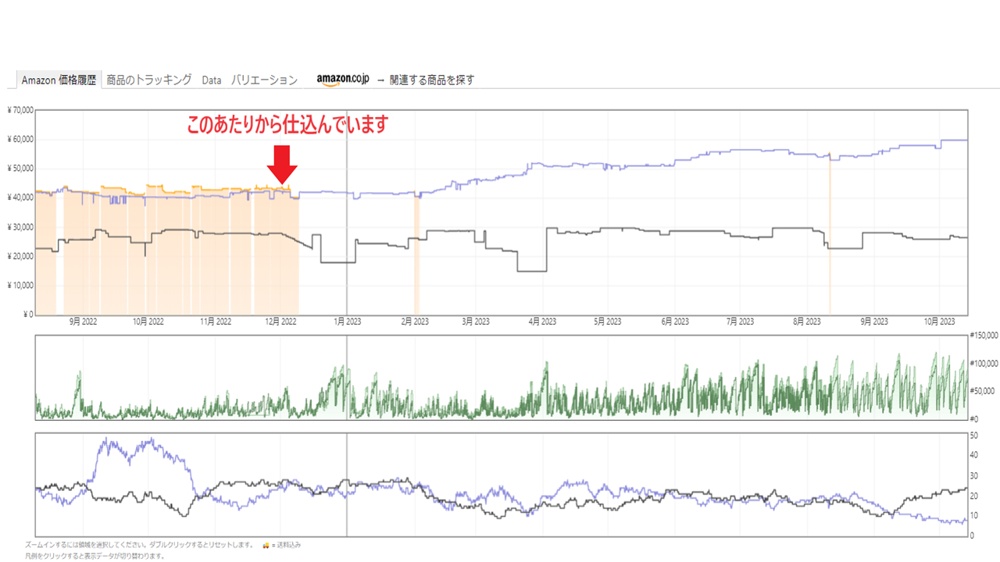Click the 11月 2022 date label
The height and width of the screenshot is (562, 1000).
[216, 322]
